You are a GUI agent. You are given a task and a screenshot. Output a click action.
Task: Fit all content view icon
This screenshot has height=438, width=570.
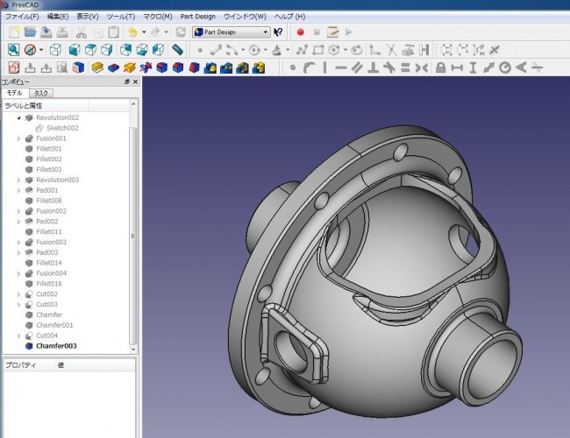(14, 50)
